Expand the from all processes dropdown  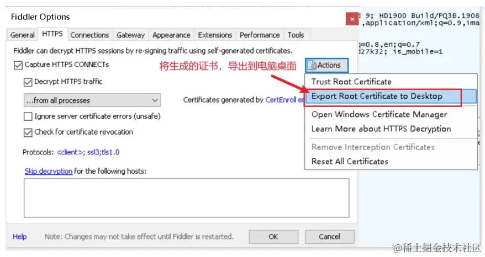[x=92, y=100]
